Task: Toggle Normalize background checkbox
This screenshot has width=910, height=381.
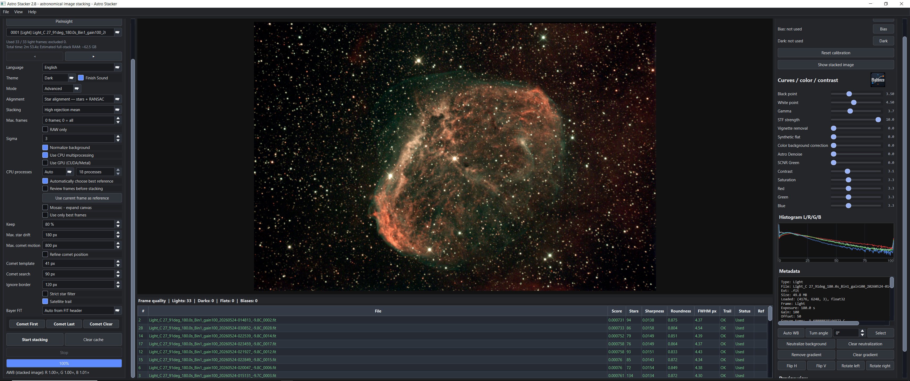Action: point(45,147)
